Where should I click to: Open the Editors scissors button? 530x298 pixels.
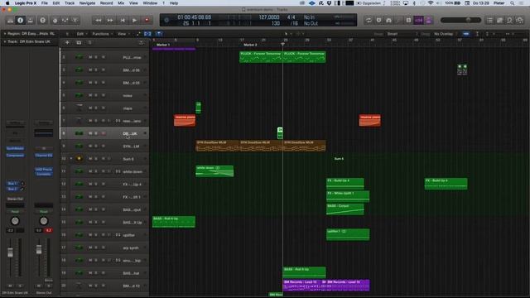click(x=75, y=20)
